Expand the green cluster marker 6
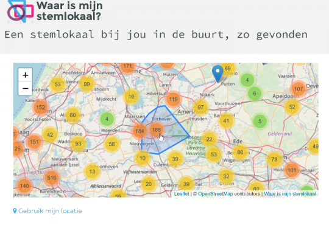 tap(254, 94)
